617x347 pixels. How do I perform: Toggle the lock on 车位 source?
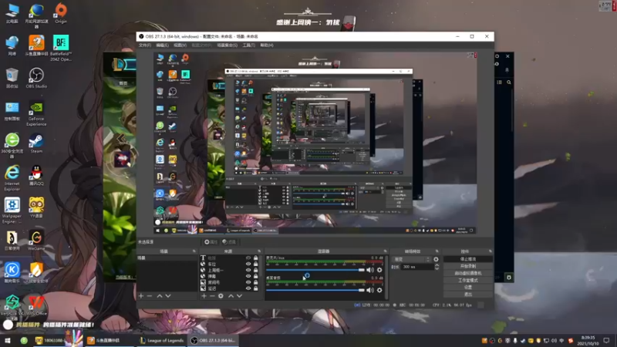point(256,264)
